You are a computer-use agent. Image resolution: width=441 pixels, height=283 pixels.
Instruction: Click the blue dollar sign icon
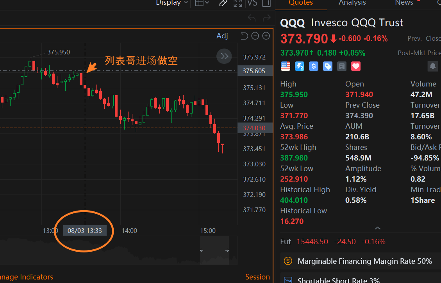[314, 66]
